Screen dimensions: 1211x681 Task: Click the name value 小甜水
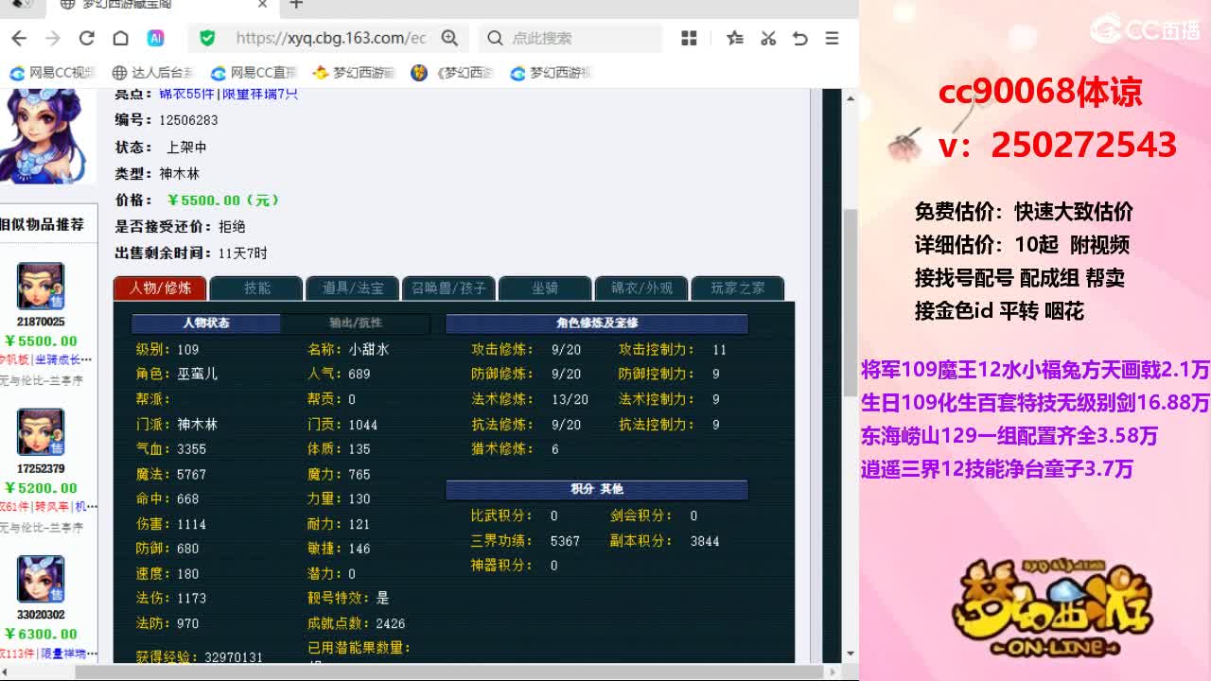[x=369, y=349]
